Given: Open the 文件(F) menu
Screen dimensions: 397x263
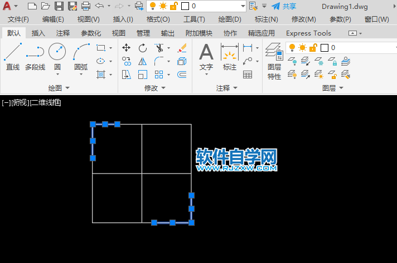Looking at the screenshot, I should click(x=18, y=19).
